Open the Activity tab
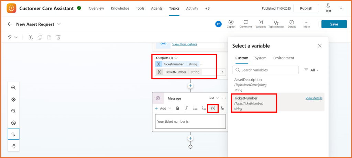 click(192, 8)
